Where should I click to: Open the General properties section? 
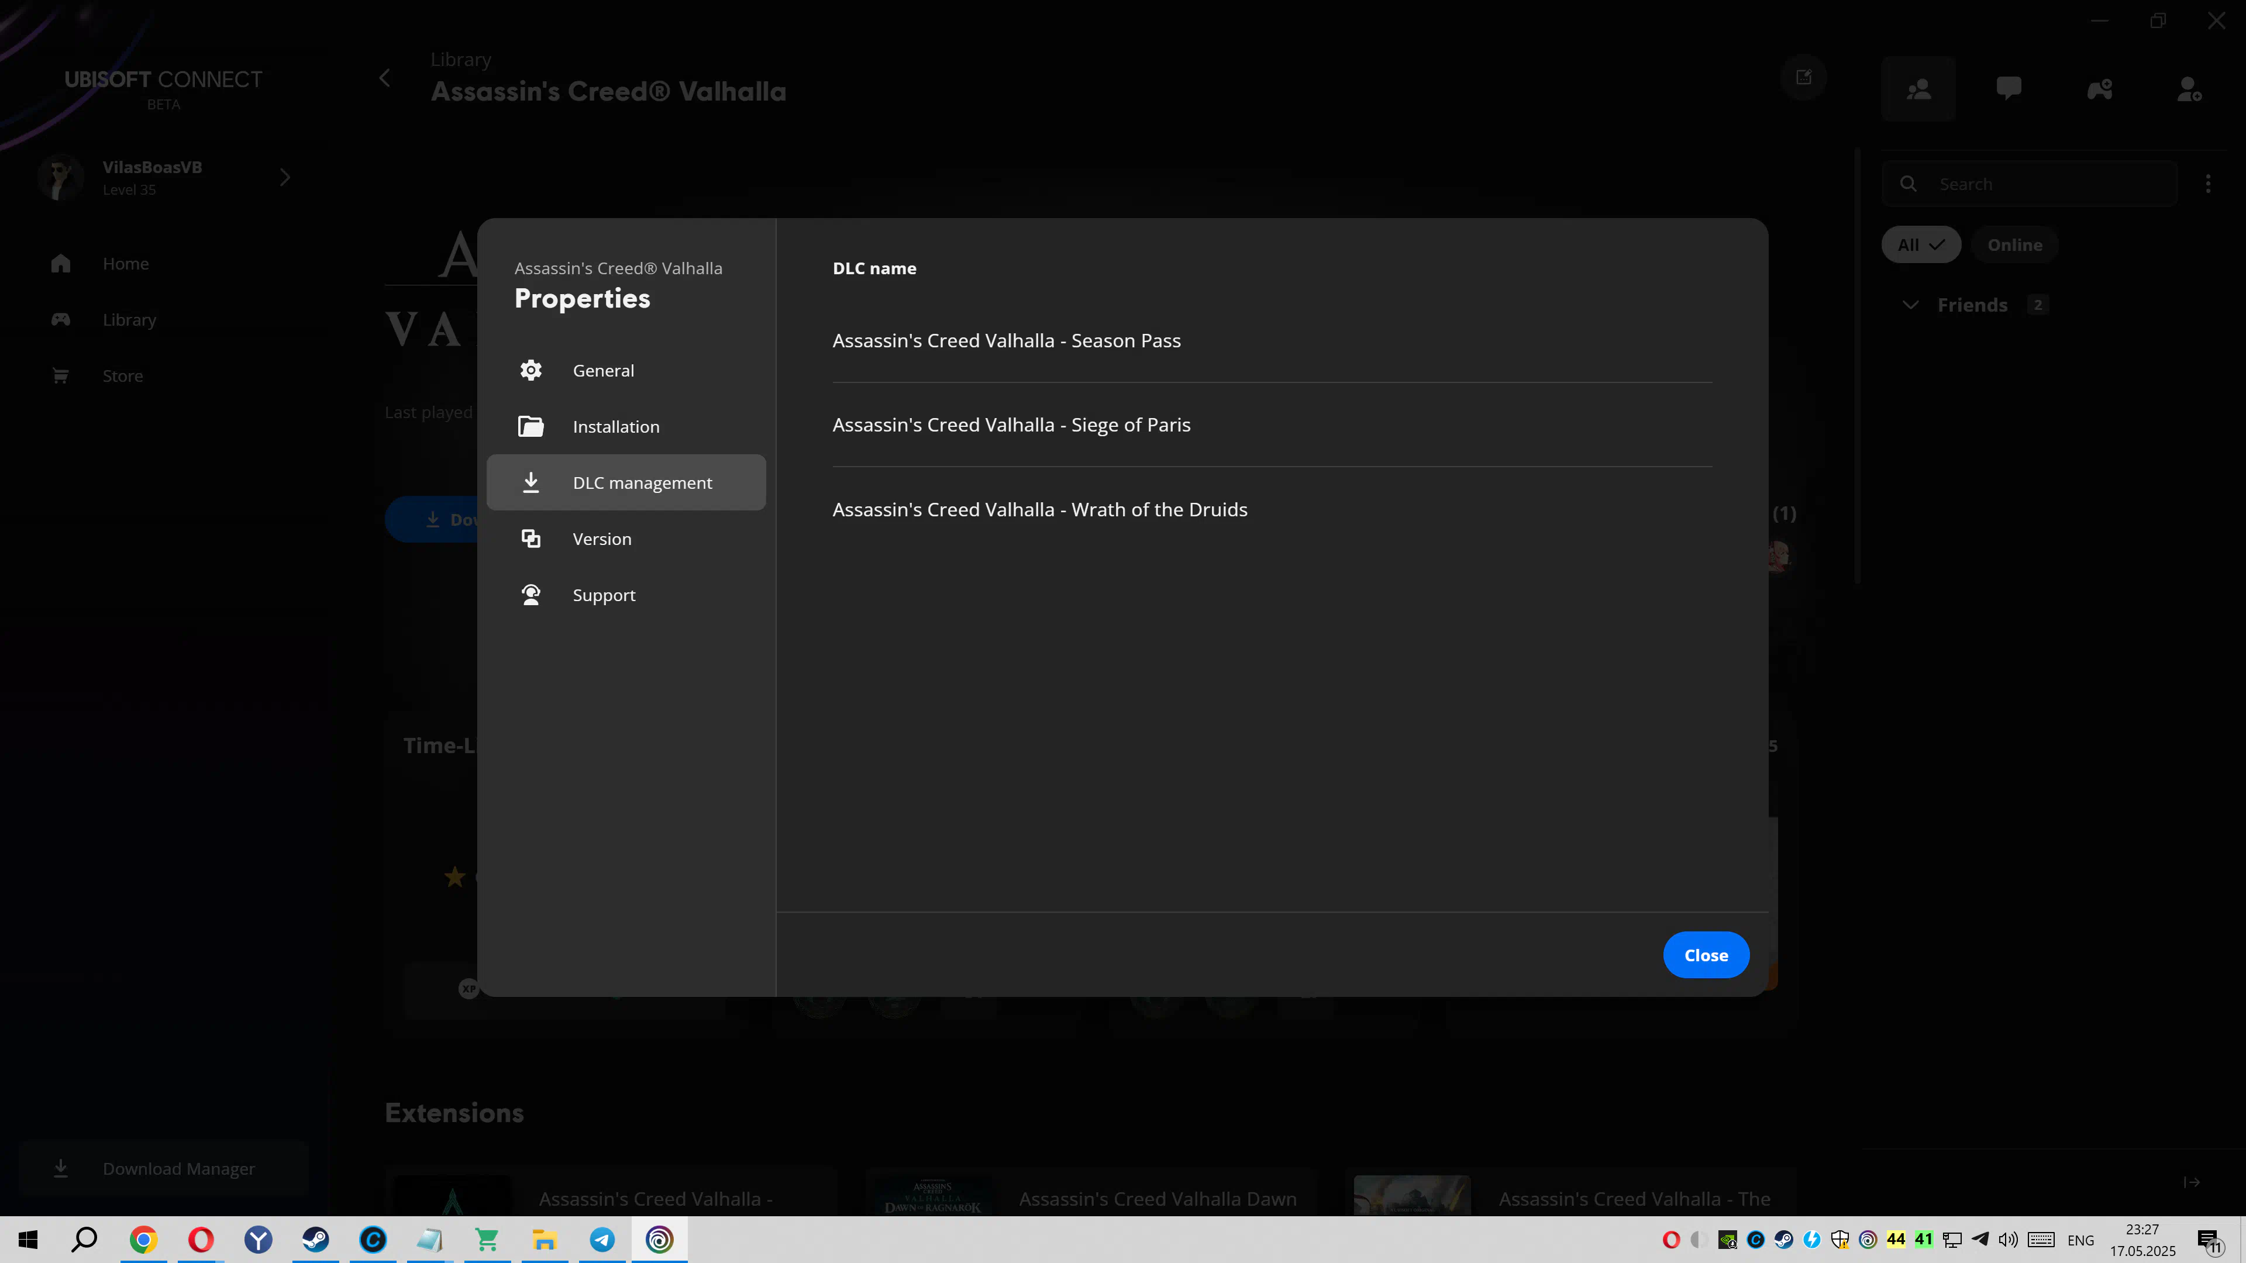click(626, 370)
